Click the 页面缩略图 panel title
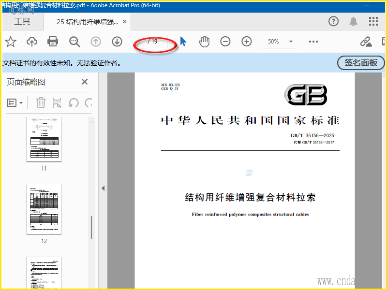The image size is (387, 290). click(26, 82)
